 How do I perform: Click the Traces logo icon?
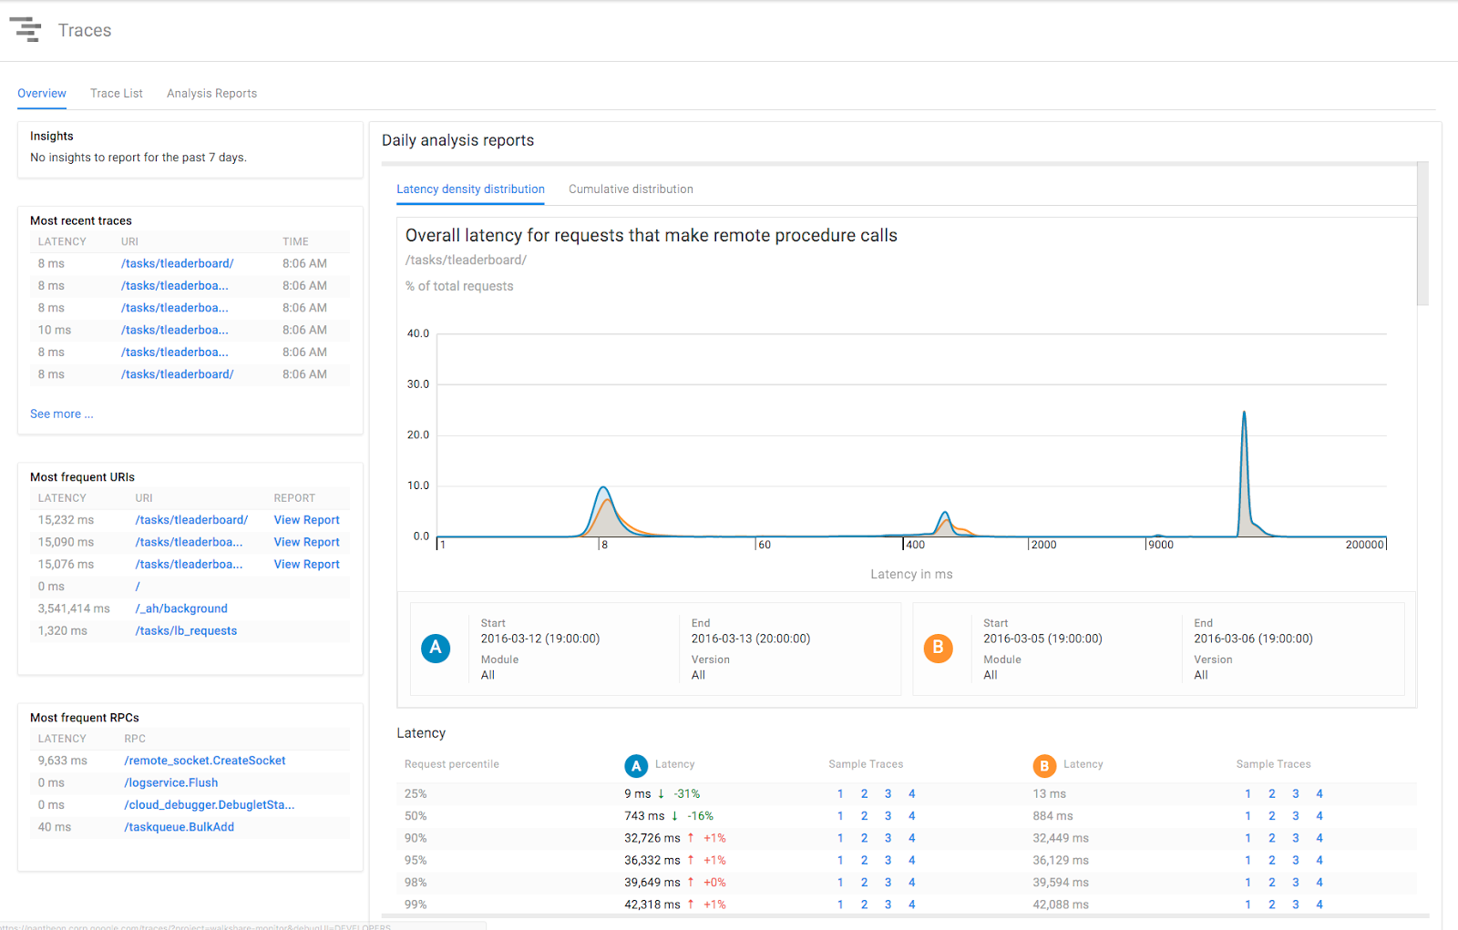pyautogui.click(x=26, y=29)
